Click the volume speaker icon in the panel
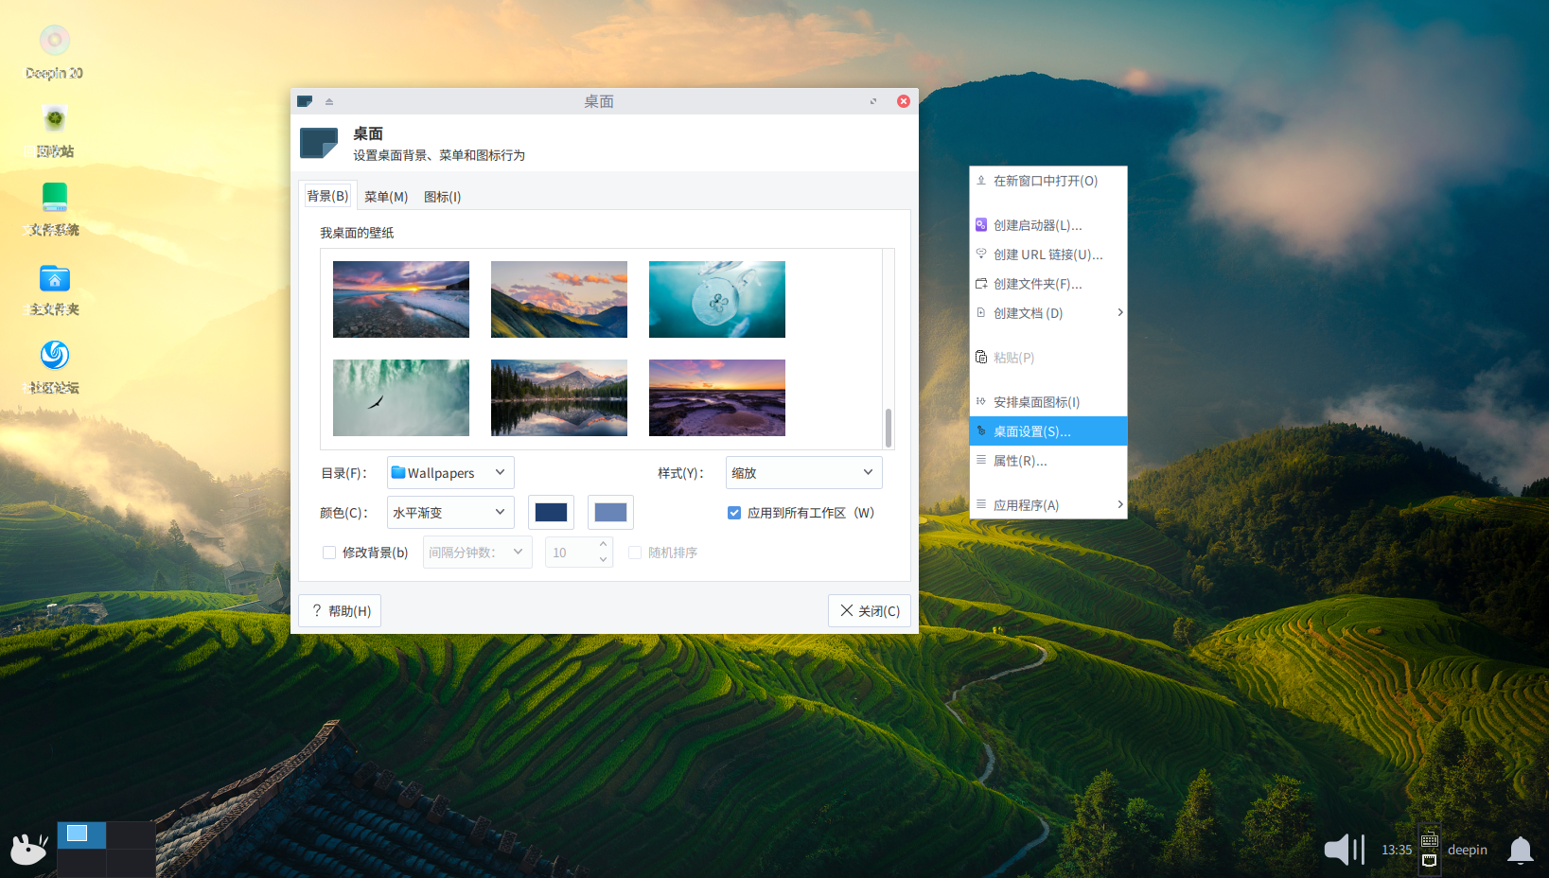This screenshot has width=1549, height=878. coord(1344,849)
